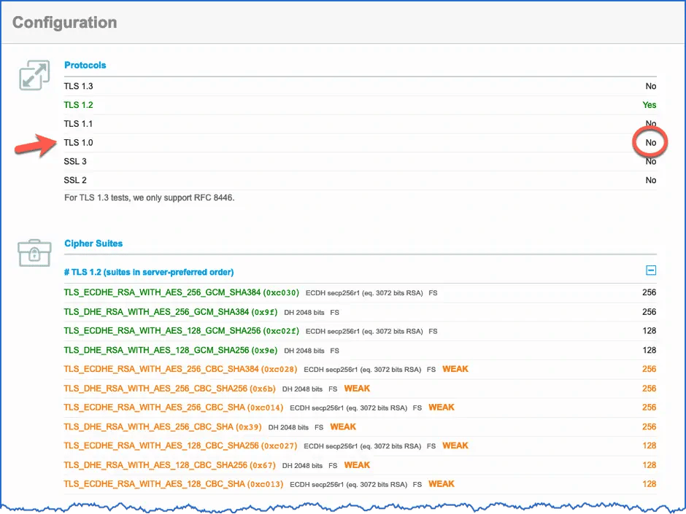Click DH 2048 bits text on 0x9e row
This screenshot has height=514, width=686.
tap(304, 351)
